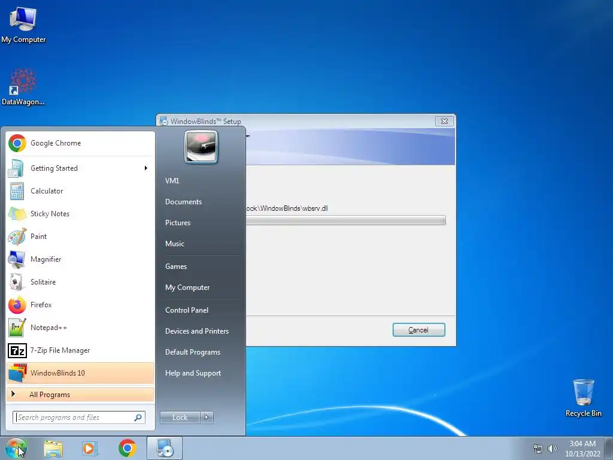
Task: Focus the Search programs and files field
Action: click(x=78, y=417)
